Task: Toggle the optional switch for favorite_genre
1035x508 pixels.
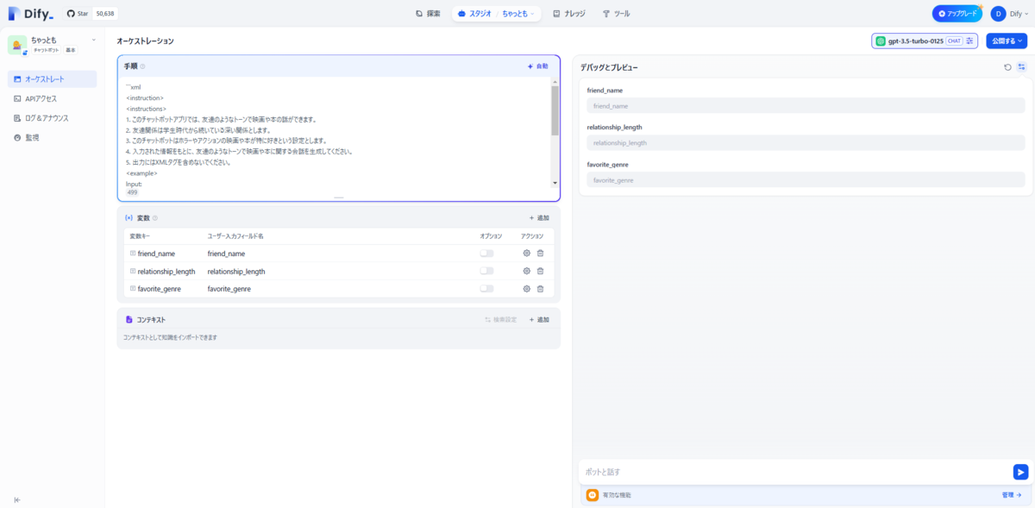Action: coord(487,289)
